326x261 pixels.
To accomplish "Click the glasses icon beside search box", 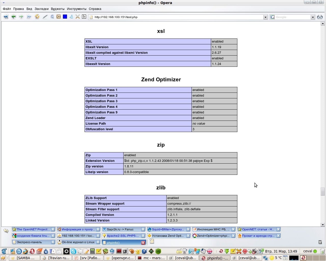I will point(320,17).
